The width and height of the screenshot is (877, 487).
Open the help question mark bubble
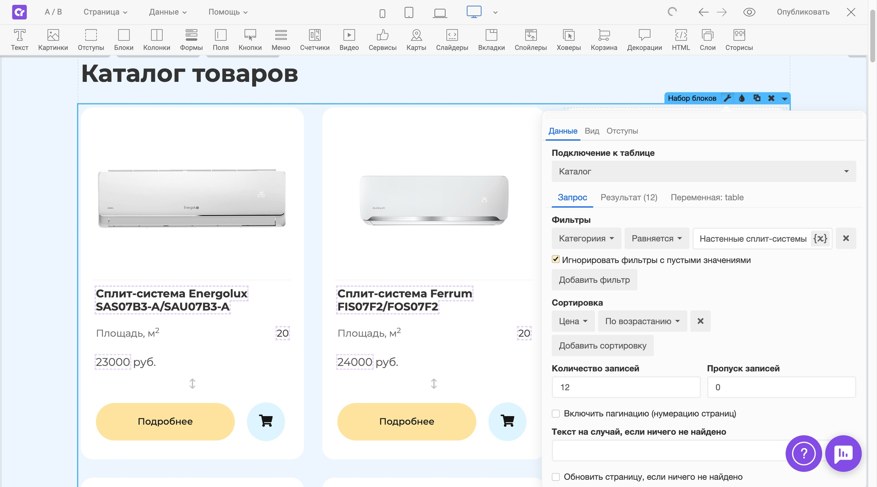[803, 453]
